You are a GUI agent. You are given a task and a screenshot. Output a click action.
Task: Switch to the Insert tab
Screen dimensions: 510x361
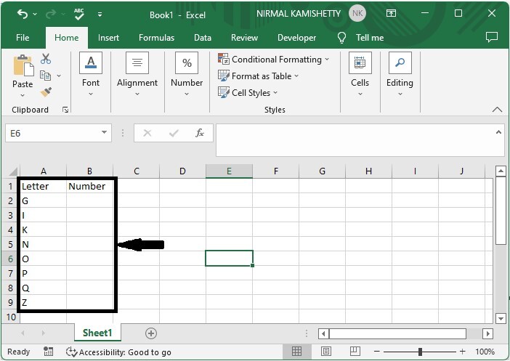tap(108, 38)
